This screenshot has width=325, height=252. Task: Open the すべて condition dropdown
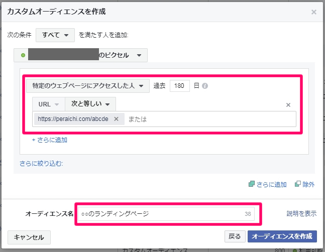click(55, 35)
